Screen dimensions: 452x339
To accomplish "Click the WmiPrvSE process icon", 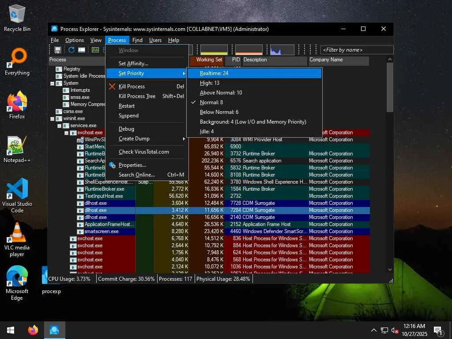I will click(x=80, y=139).
